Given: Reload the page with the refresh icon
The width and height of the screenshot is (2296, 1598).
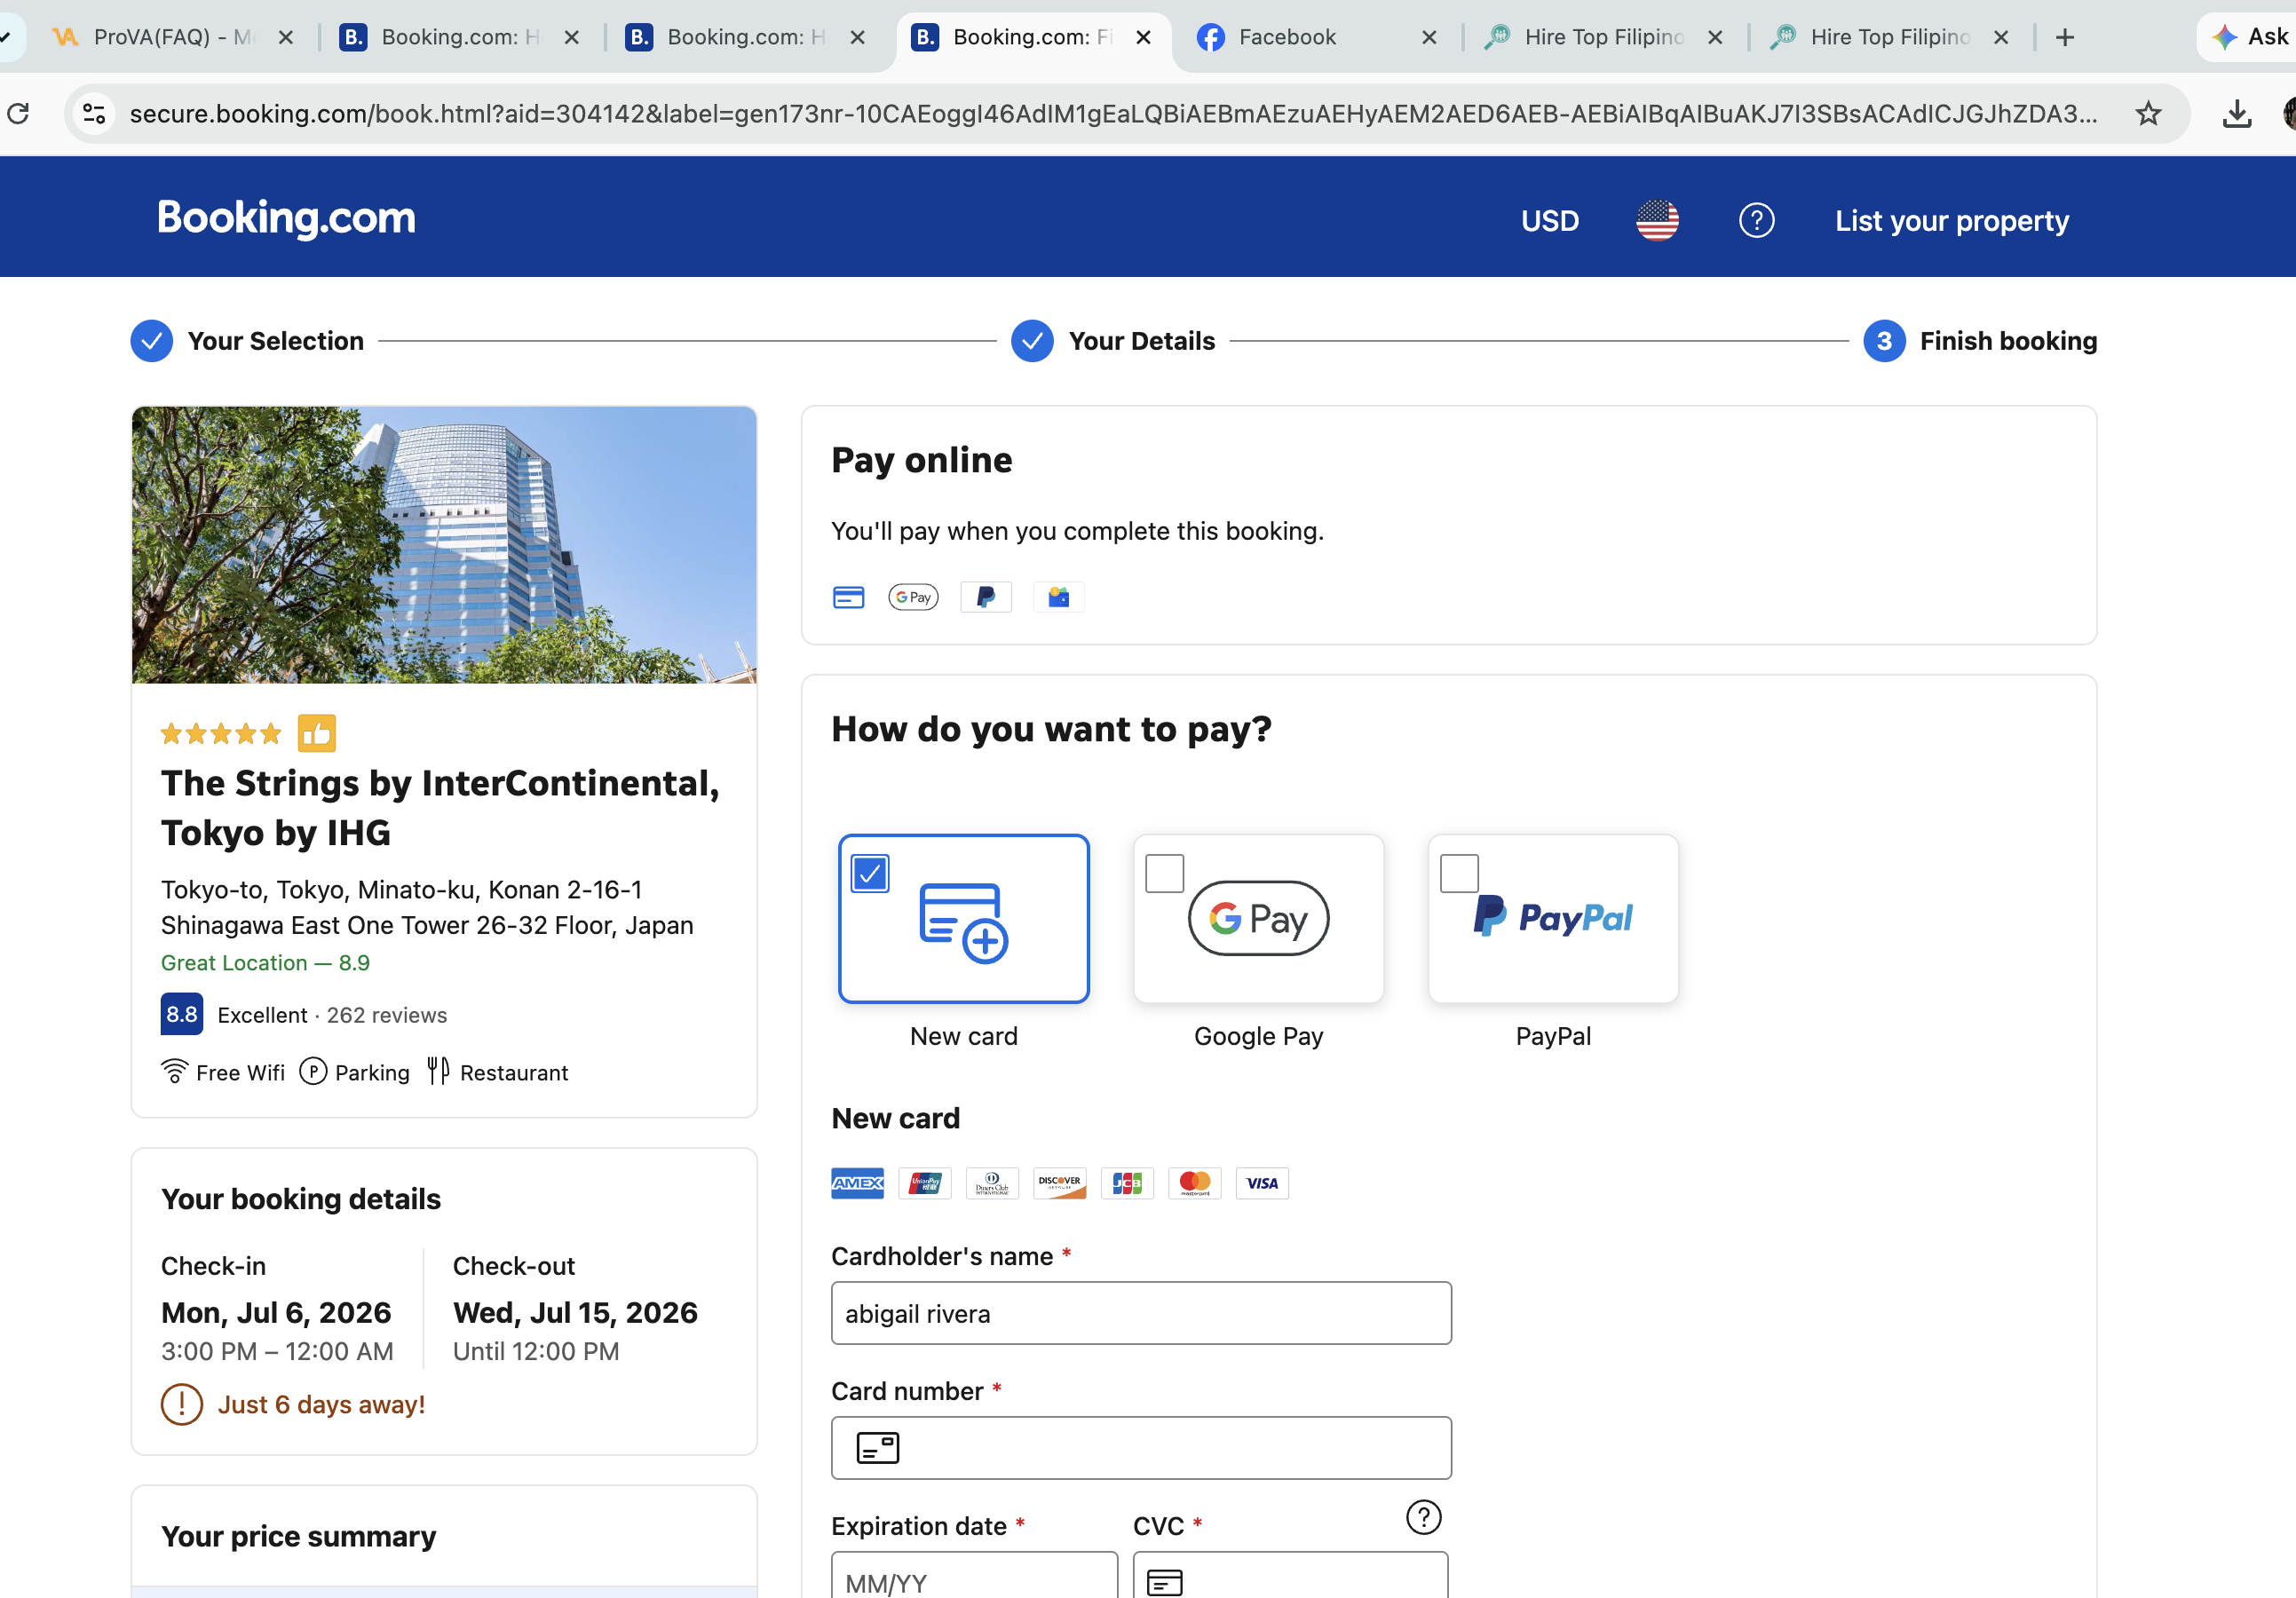Looking at the screenshot, I should 18,113.
